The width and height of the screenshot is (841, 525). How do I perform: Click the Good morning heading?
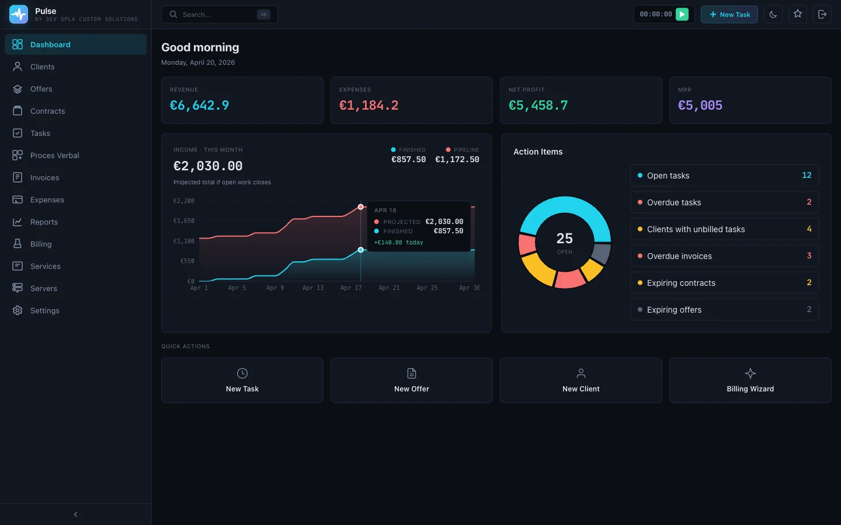[200, 47]
